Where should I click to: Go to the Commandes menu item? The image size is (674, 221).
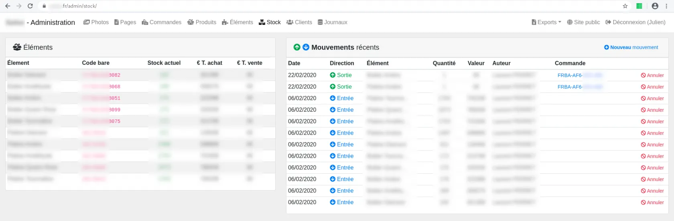click(x=162, y=22)
